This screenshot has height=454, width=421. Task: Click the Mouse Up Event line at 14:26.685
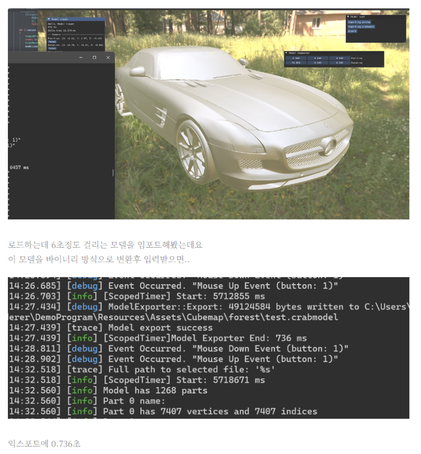pyautogui.click(x=173, y=286)
